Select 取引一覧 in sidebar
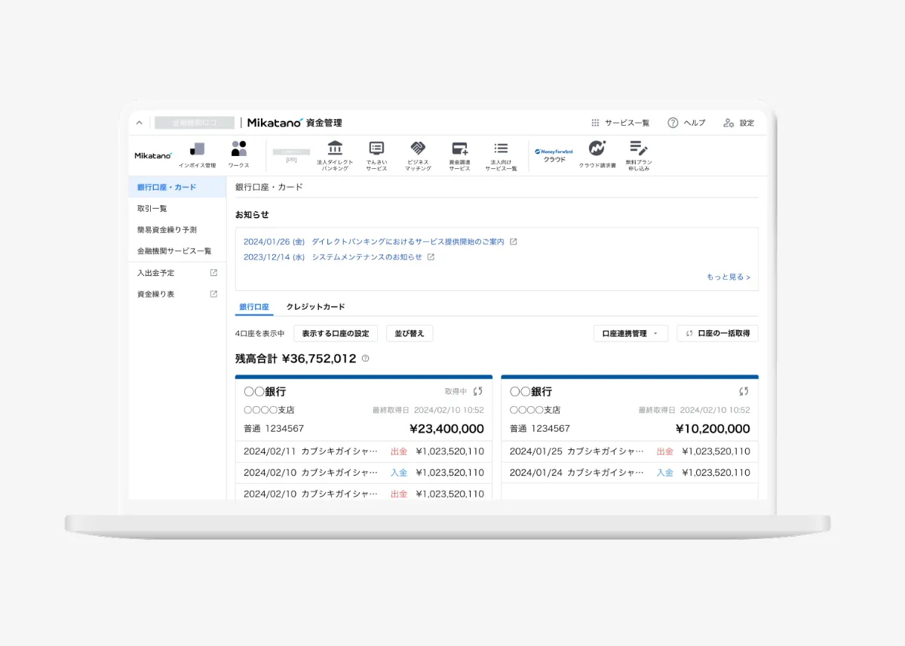Image resolution: width=905 pixels, height=646 pixels. [x=177, y=208]
